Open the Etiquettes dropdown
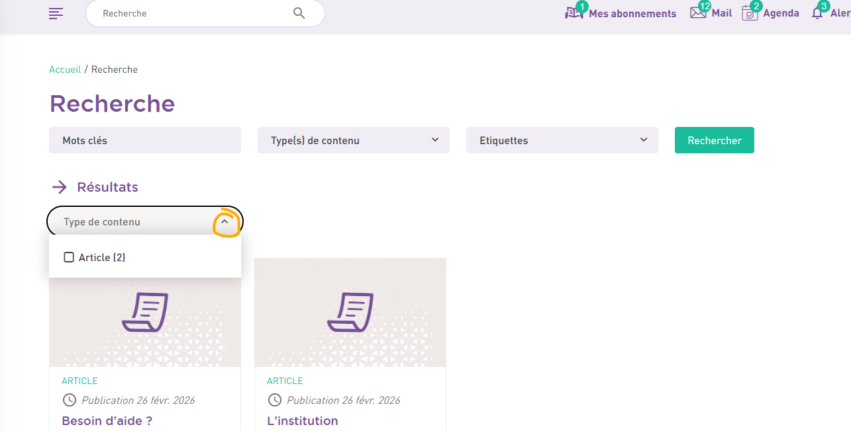 (562, 140)
